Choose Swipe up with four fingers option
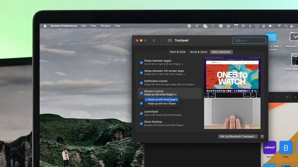This screenshot has height=167, width=298. point(162,103)
